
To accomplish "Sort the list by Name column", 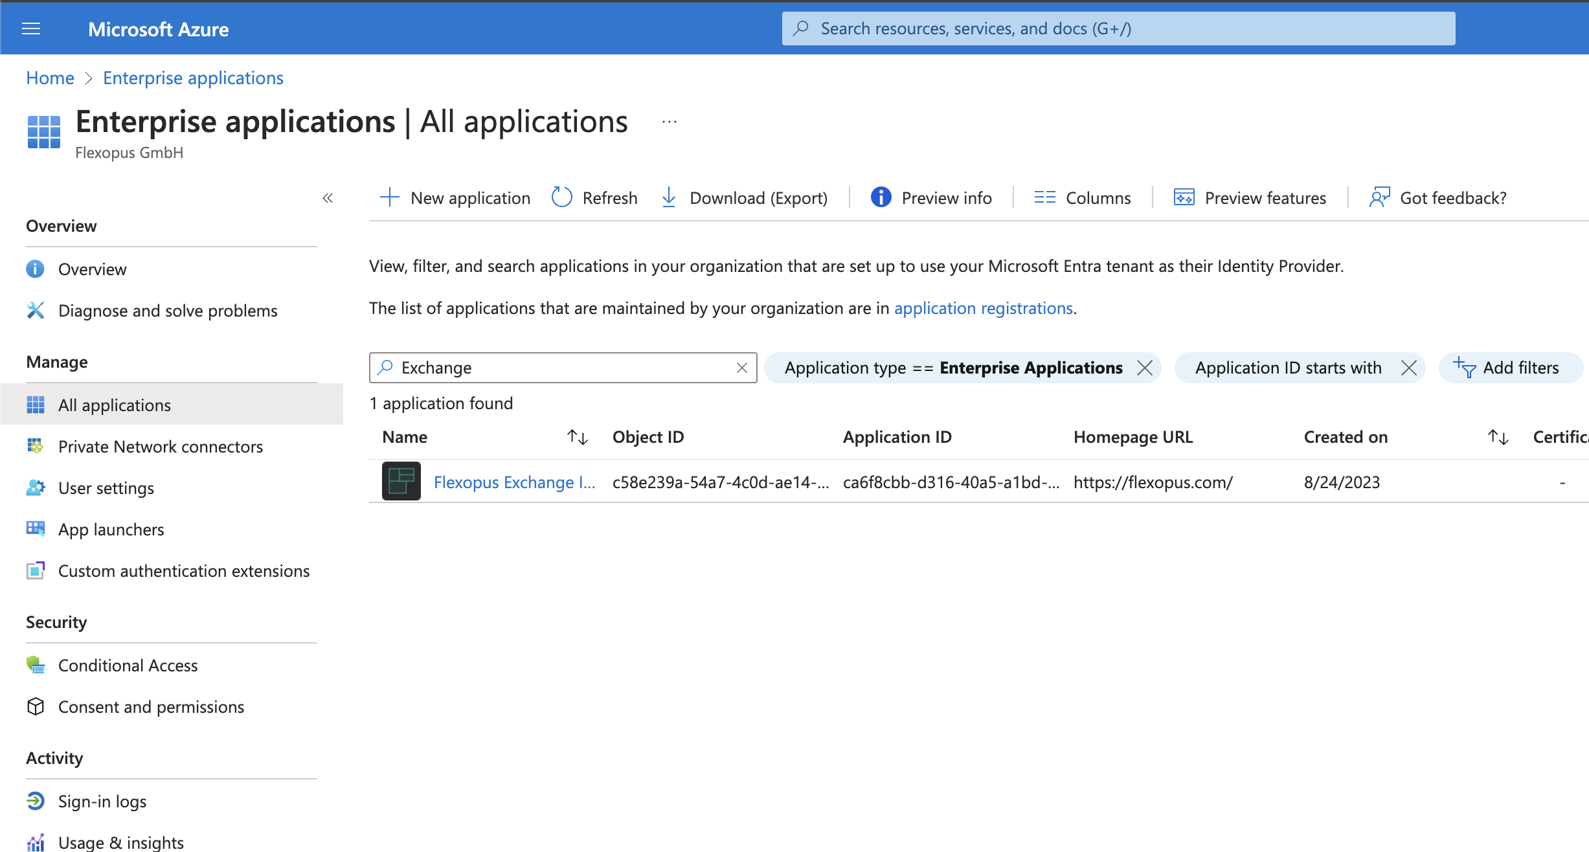I will tap(577, 438).
